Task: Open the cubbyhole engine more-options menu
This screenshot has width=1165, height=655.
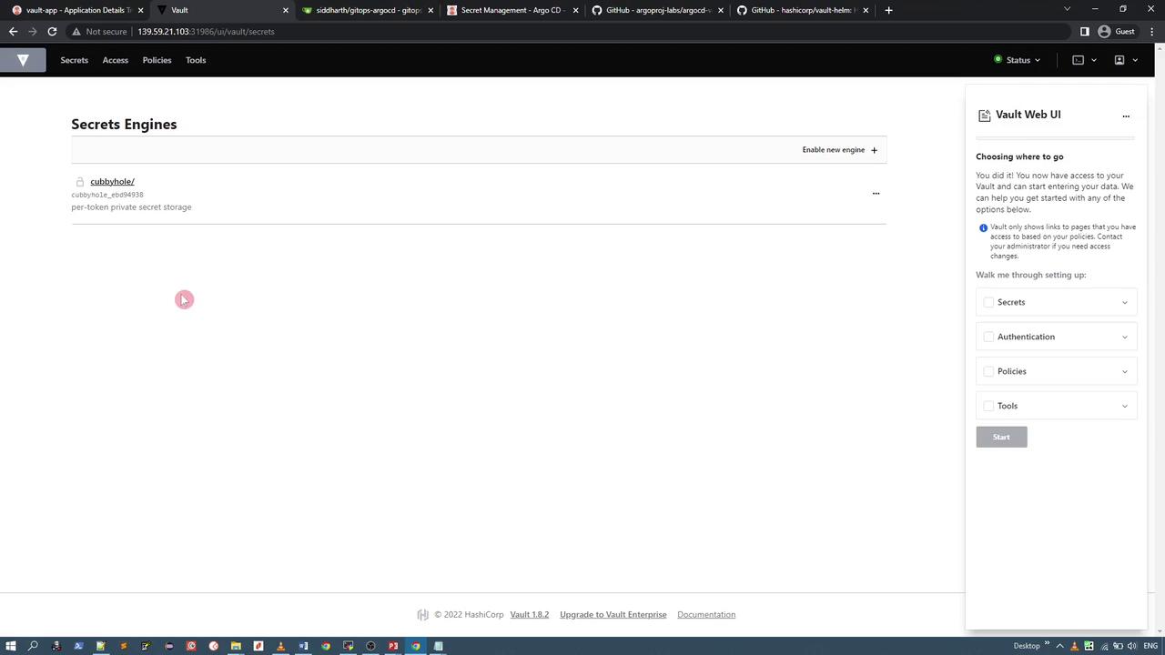Action: pos(876,193)
